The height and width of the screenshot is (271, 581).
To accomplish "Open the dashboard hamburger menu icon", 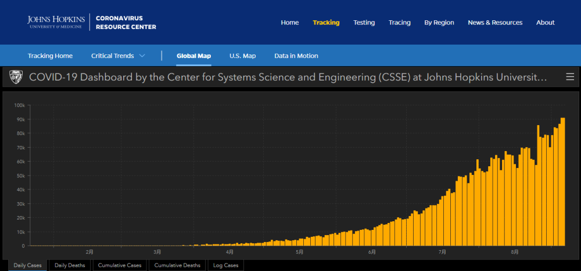I will 570,77.
